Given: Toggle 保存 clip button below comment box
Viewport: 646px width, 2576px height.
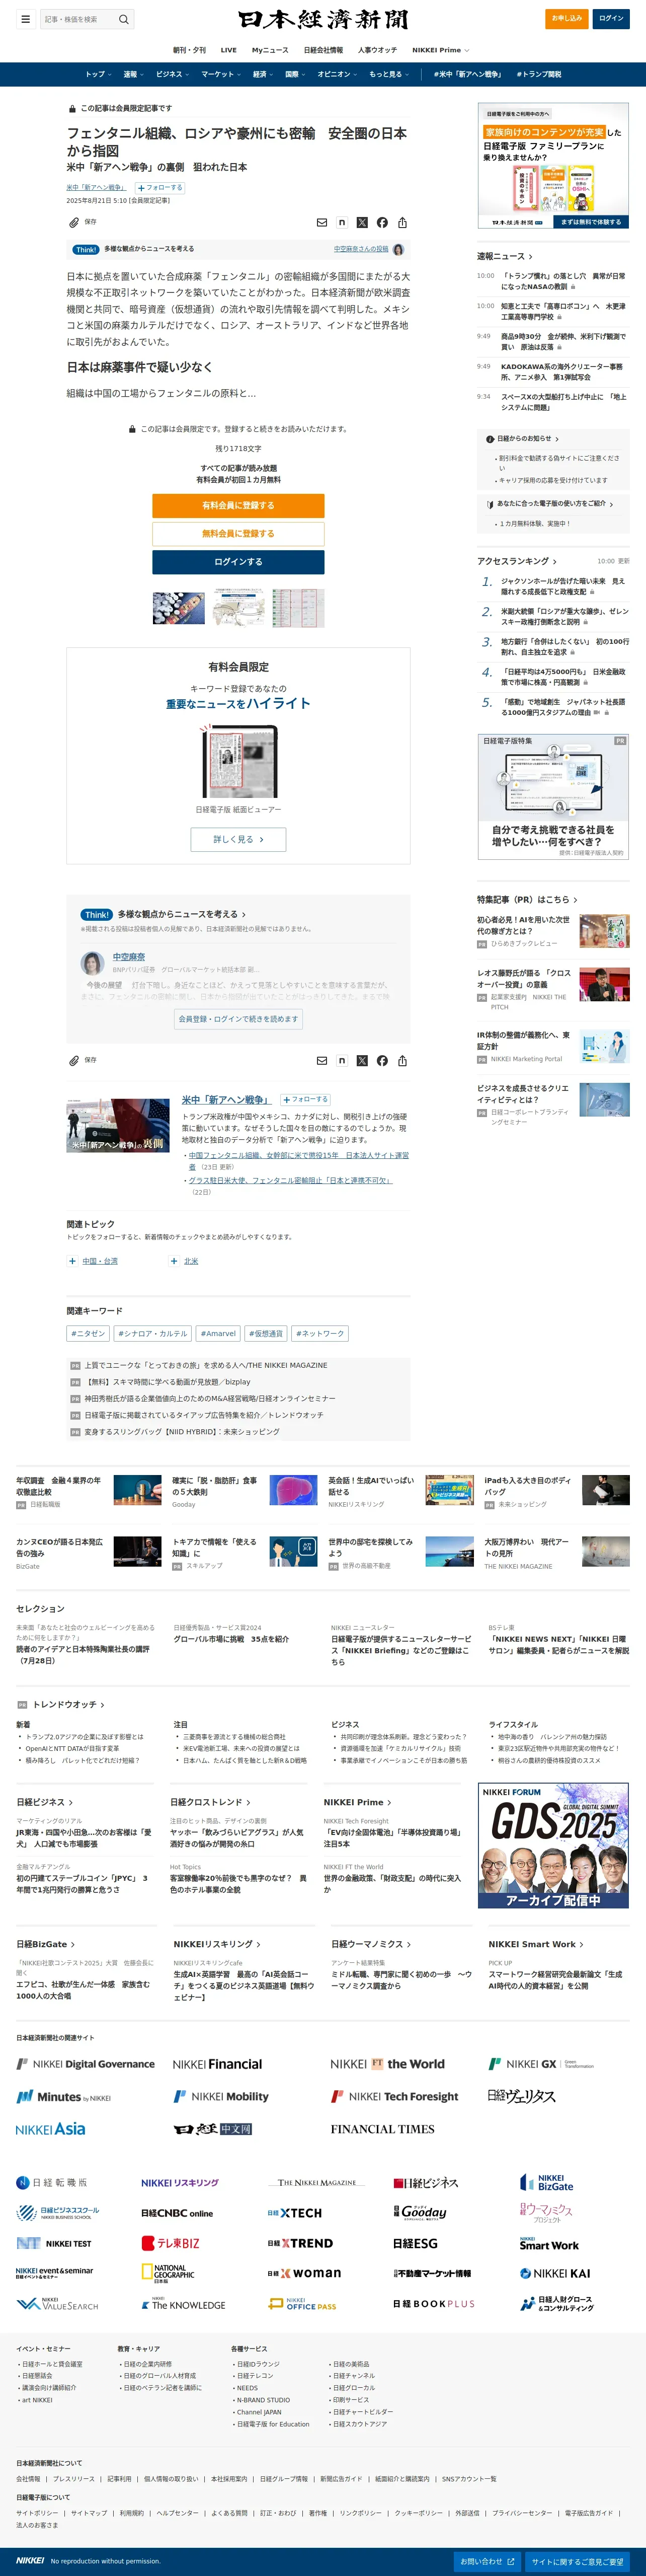Looking at the screenshot, I should tap(82, 1060).
